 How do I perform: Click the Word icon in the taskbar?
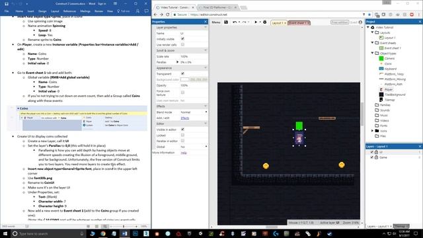(124, 233)
